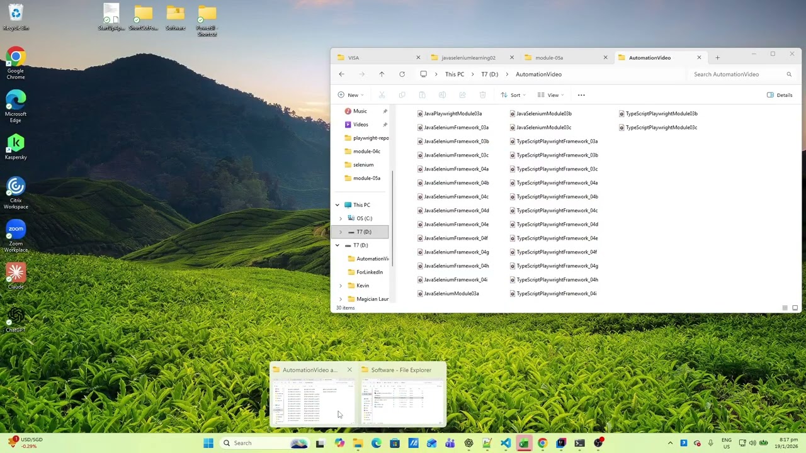
Task: Launch Google Chrome desktop shortcut
Action: [x=16, y=63]
